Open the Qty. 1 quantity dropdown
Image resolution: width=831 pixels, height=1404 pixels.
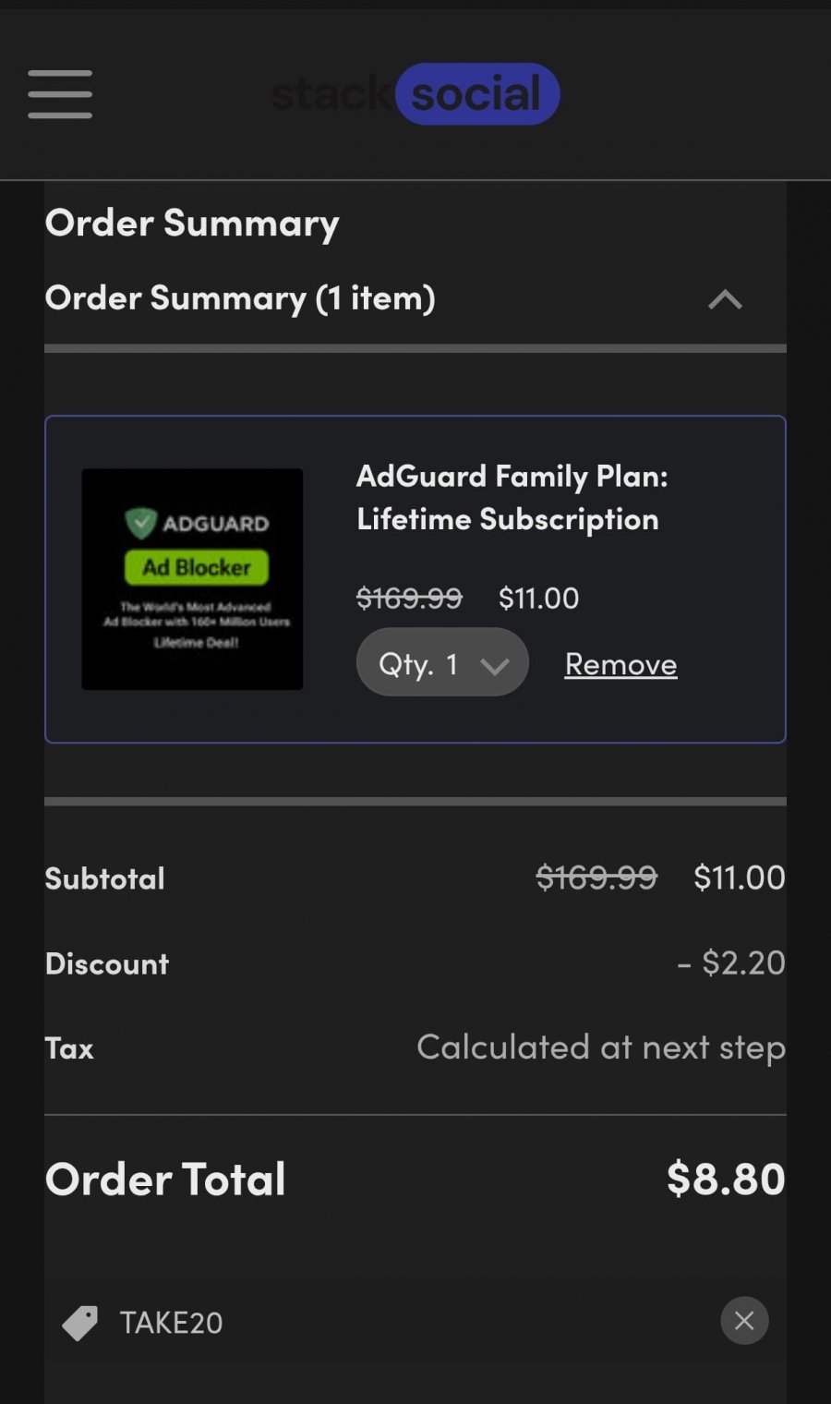(x=441, y=662)
